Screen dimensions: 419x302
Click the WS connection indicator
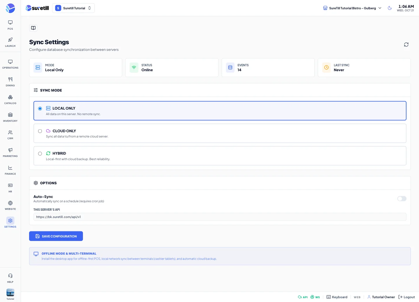(x=315, y=297)
